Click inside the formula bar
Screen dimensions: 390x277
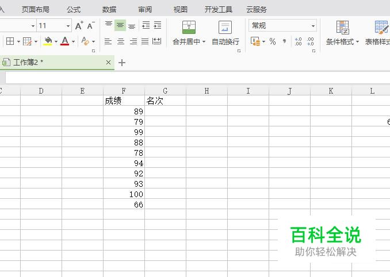coord(197,78)
